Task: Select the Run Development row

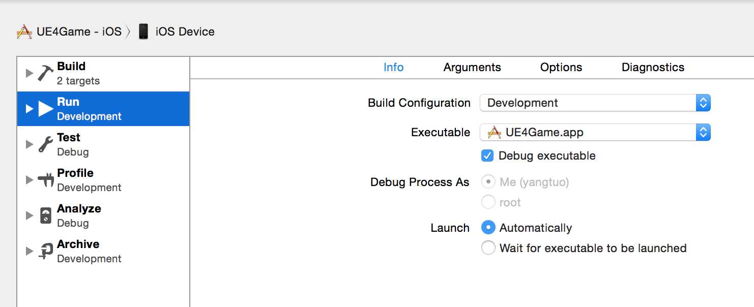Action: 103,109
